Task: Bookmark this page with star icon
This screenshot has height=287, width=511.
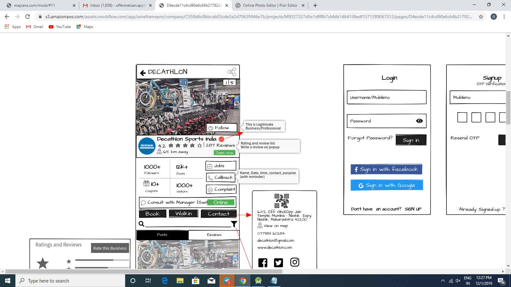Action: (x=481, y=17)
